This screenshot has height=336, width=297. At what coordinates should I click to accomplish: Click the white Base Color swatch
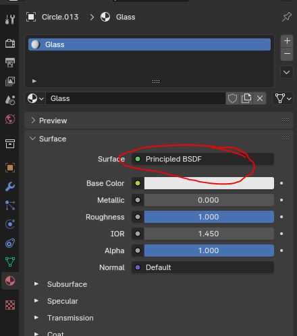pyautogui.click(x=209, y=183)
